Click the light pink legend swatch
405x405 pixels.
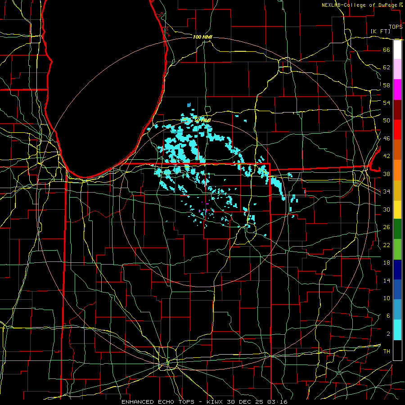pyautogui.click(x=397, y=69)
